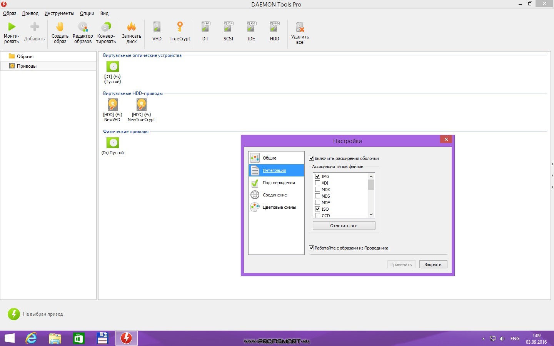This screenshot has width=554, height=346.
Task: Open File Explorer from taskbar
Action: click(x=55, y=338)
